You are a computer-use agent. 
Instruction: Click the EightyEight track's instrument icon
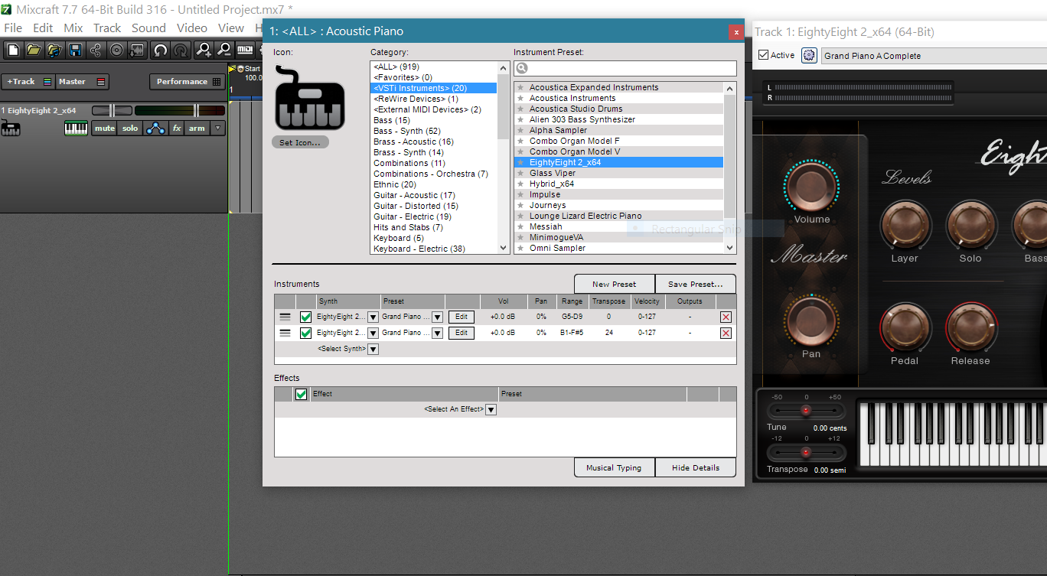[x=11, y=129]
